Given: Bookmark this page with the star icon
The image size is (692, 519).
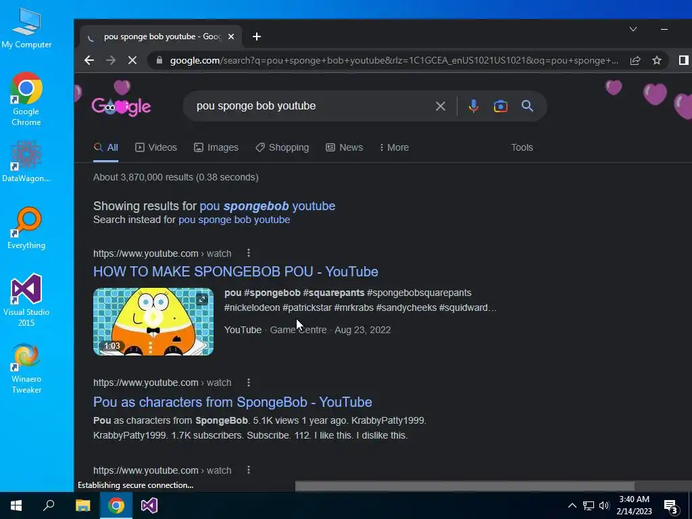Looking at the screenshot, I should [x=657, y=60].
